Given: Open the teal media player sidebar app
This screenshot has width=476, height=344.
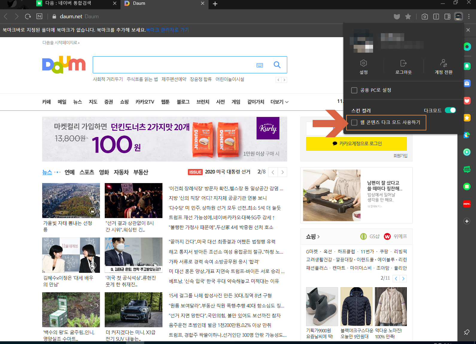Looking at the screenshot, I should coord(467,152).
